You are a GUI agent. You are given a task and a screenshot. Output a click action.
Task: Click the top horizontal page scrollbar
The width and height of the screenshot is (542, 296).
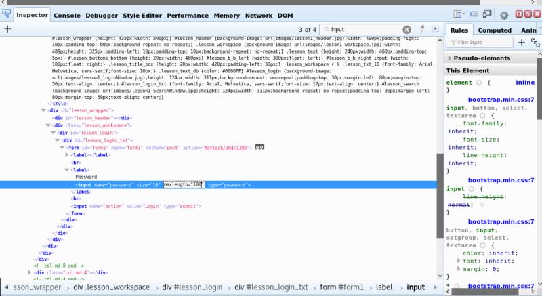(x=243, y=3)
